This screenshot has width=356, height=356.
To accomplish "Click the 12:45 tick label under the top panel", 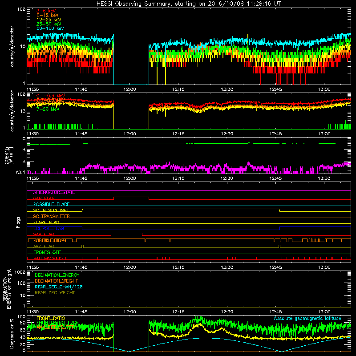I will point(275,89).
